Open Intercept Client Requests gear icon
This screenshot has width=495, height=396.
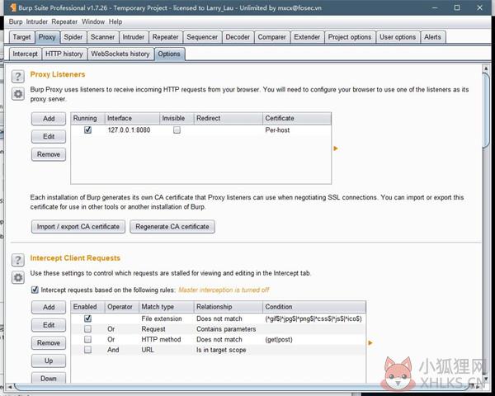[18, 277]
